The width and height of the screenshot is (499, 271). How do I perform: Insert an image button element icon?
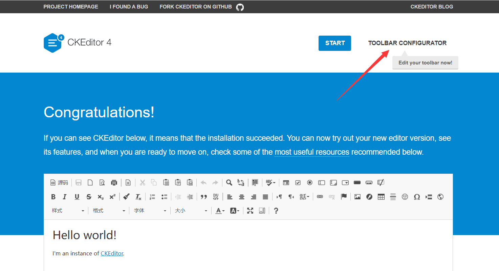coord(369,182)
